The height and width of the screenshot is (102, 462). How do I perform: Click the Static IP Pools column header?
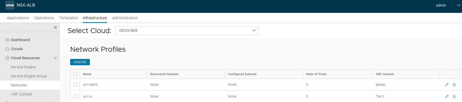[x=316, y=74]
